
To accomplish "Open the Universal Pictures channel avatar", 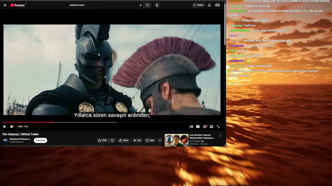I will [5, 140].
